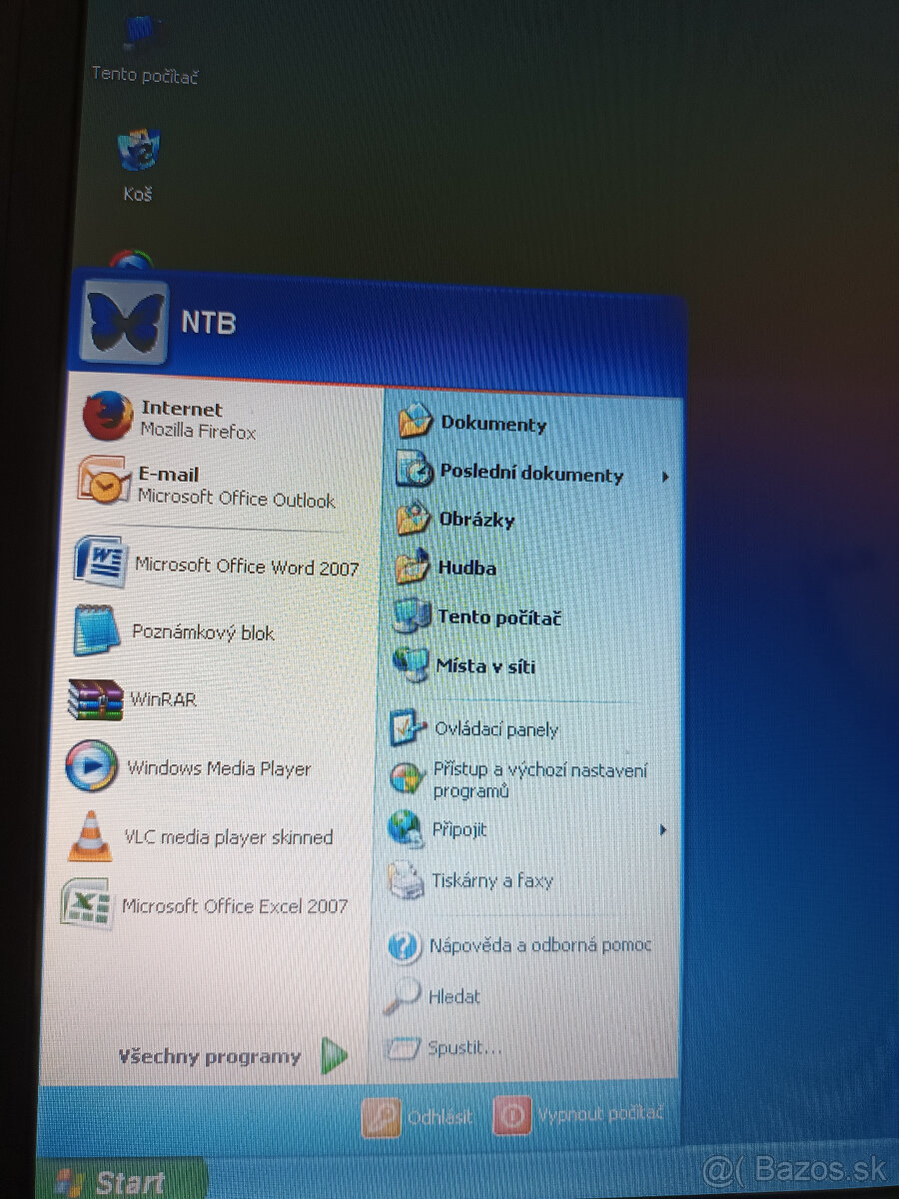Open the Obrázky folder
The image size is (899, 1199).
[x=479, y=520]
